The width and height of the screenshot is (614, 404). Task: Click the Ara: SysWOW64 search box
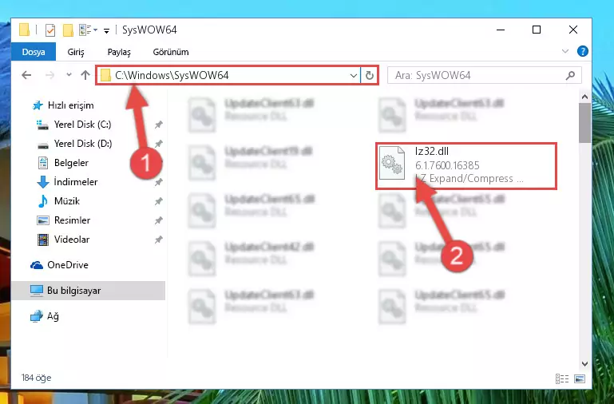pyautogui.click(x=485, y=75)
